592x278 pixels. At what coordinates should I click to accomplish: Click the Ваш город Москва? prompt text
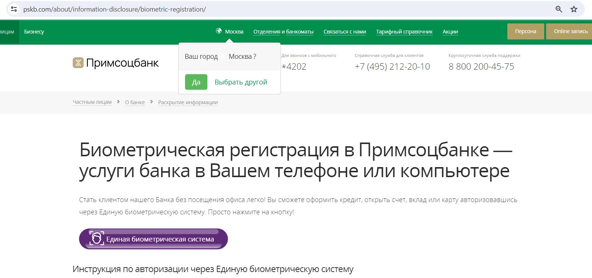220,57
